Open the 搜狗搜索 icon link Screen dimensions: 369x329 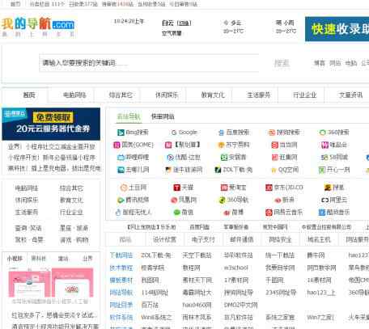click(272, 133)
